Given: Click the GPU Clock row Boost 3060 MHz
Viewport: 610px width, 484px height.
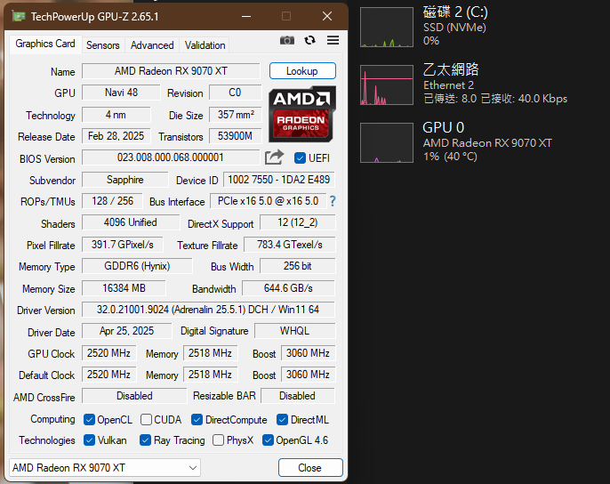Looking at the screenshot, I should tap(308, 353).
